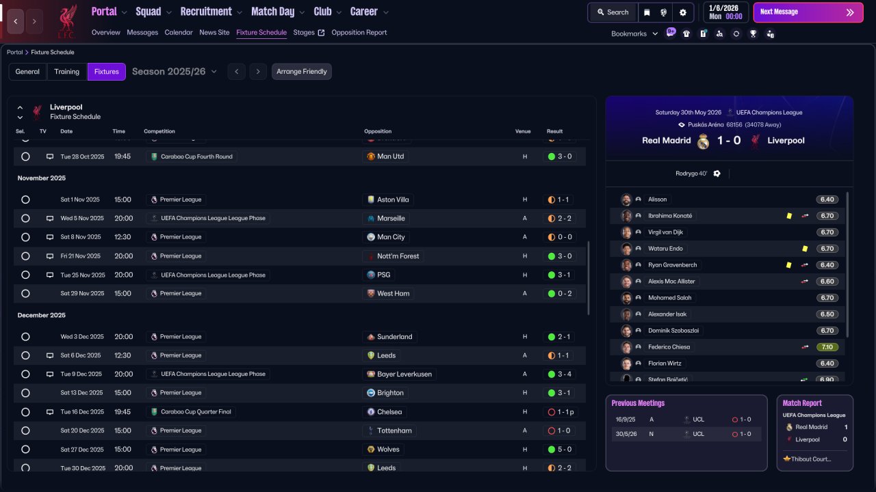The height and width of the screenshot is (492, 876).
Task: Select the radio button for the PSG fixture
Action: pyautogui.click(x=25, y=275)
